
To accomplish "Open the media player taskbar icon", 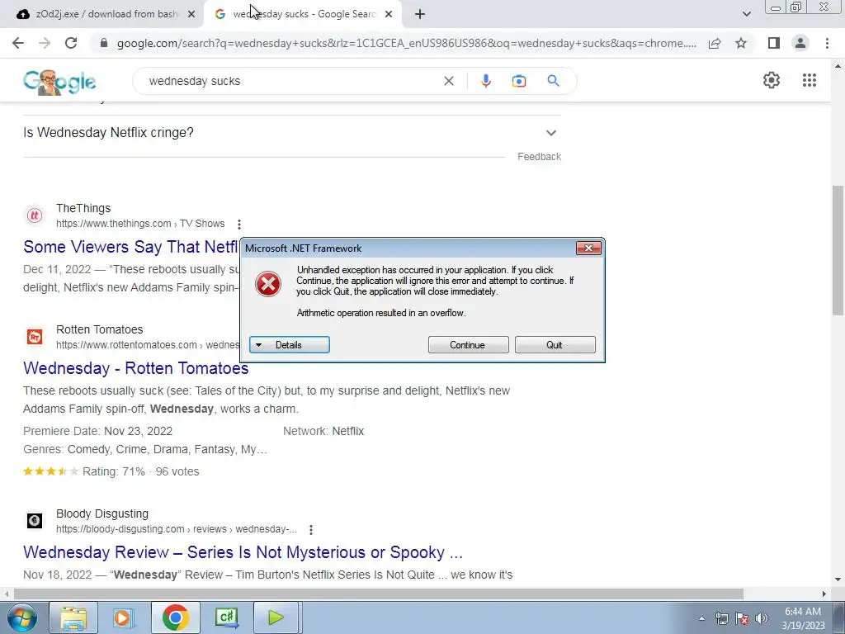I will click(x=123, y=617).
